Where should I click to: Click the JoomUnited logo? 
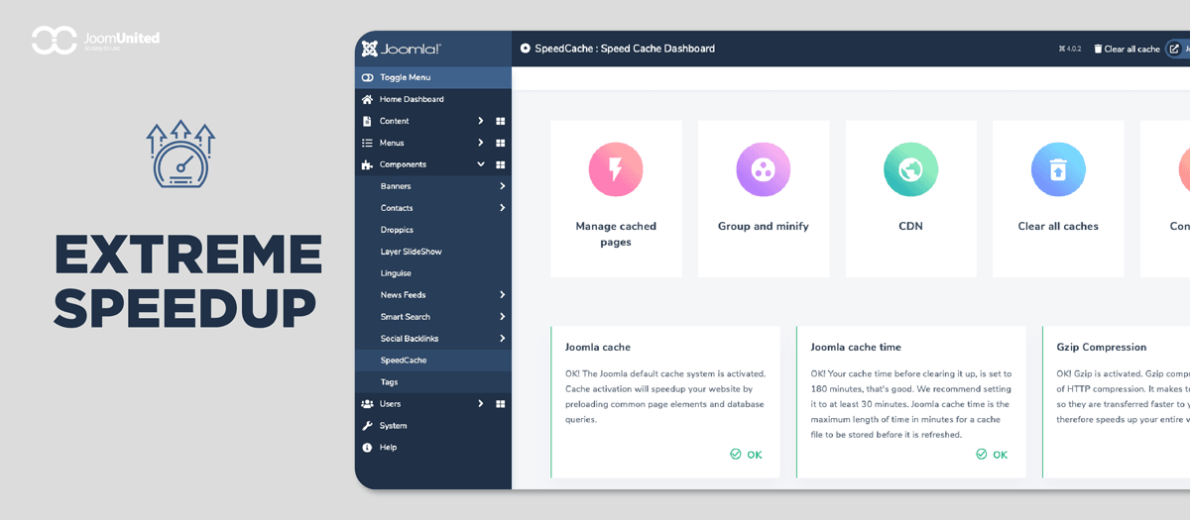pos(95,40)
